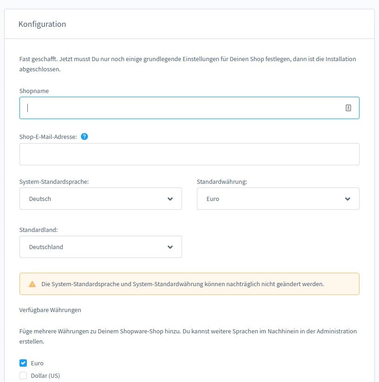Click the chevron arrow in Standardwährung
Screen dimensions: 379x382
347,199
